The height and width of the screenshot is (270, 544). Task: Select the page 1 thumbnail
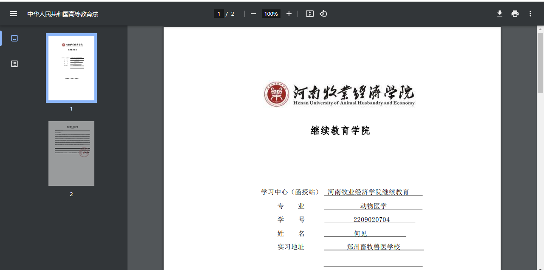coord(71,68)
